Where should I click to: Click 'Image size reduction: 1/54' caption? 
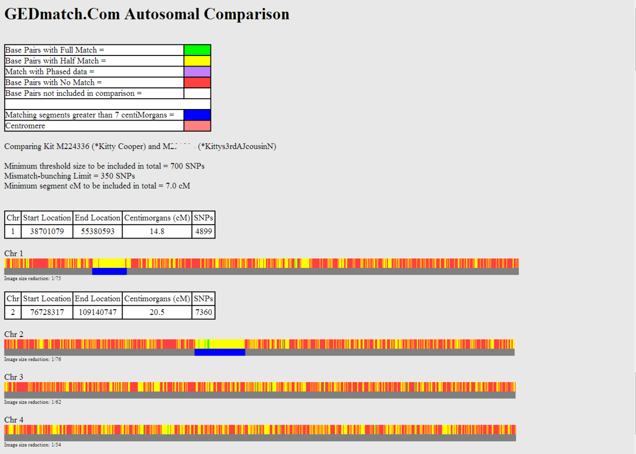click(33, 445)
